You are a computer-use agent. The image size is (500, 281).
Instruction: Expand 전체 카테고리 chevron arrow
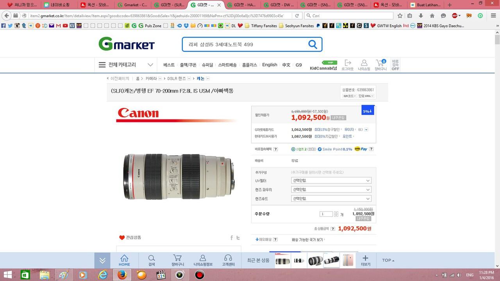coord(150,65)
